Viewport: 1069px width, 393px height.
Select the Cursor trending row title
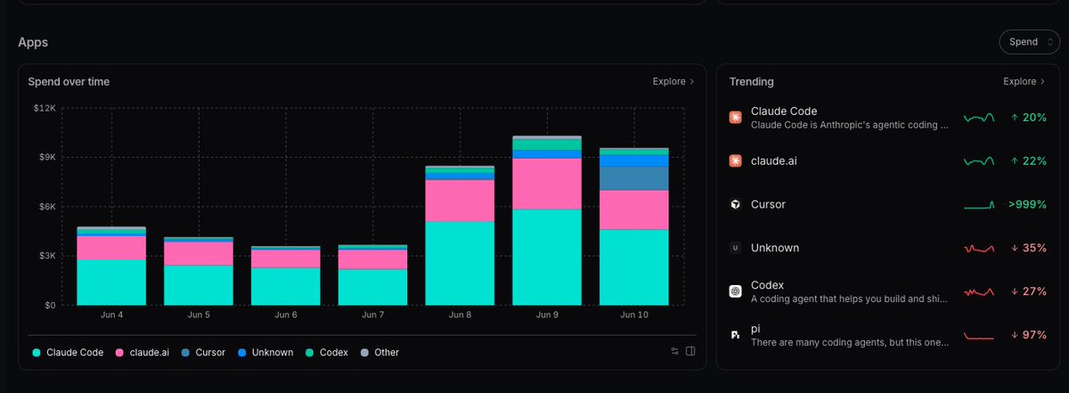(768, 204)
